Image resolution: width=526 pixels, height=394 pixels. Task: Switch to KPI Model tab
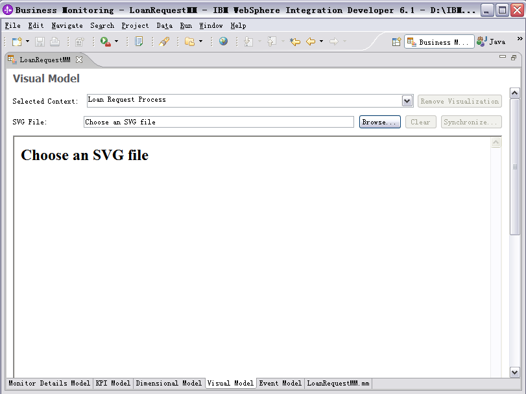tap(113, 383)
